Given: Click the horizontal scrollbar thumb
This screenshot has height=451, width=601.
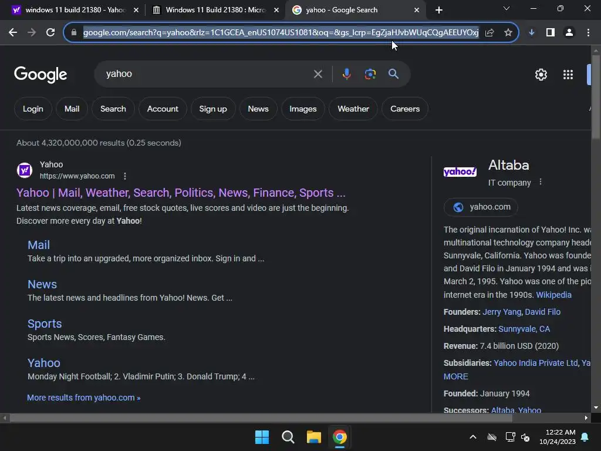Looking at the screenshot, I should 261,418.
